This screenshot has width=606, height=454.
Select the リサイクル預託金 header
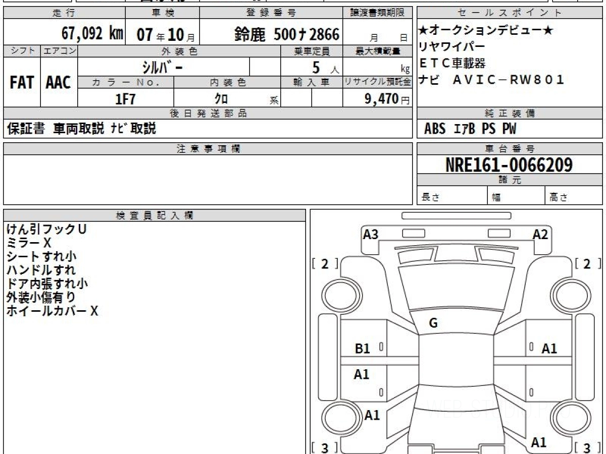tap(378, 82)
